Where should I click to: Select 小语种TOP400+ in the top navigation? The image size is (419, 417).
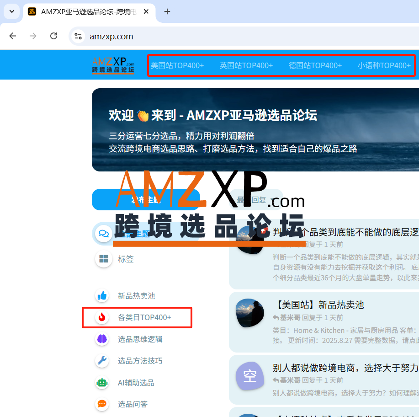pos(384,65)
